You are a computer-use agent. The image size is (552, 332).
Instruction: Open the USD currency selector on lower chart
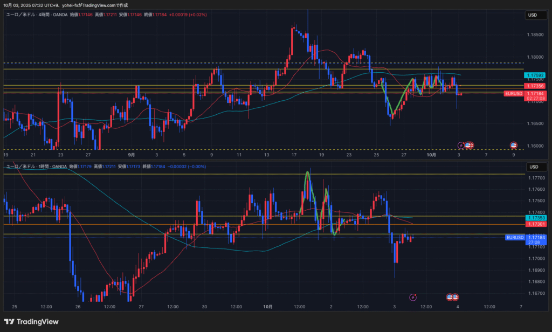pos(532,167)
